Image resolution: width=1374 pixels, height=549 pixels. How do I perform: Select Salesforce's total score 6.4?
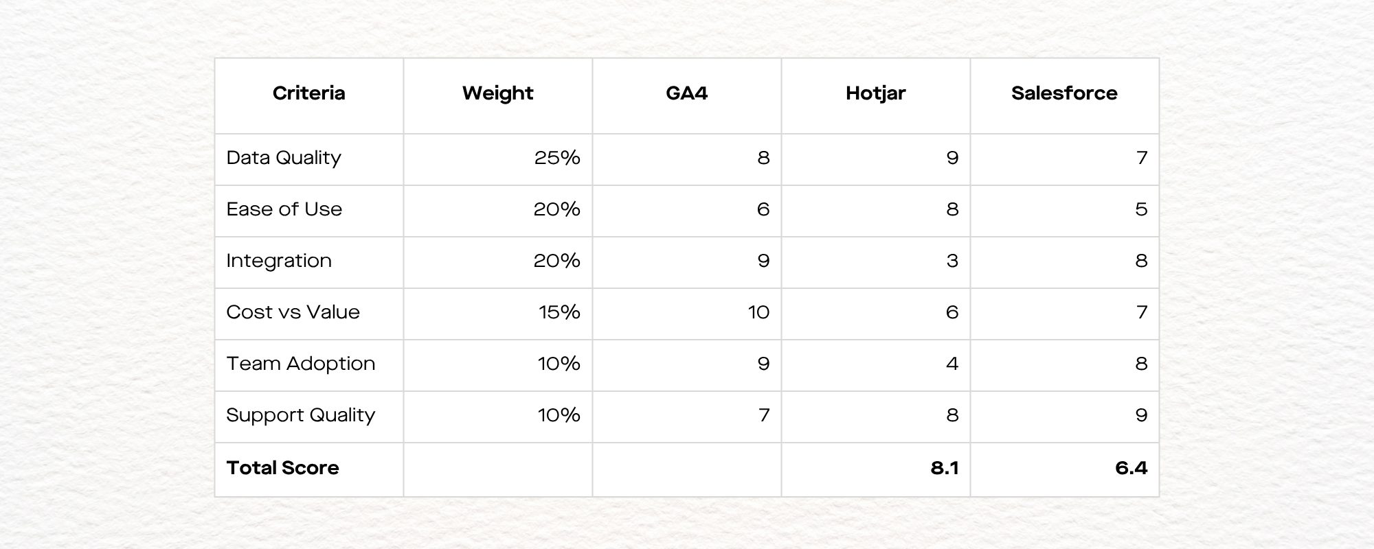[1131, 468]
